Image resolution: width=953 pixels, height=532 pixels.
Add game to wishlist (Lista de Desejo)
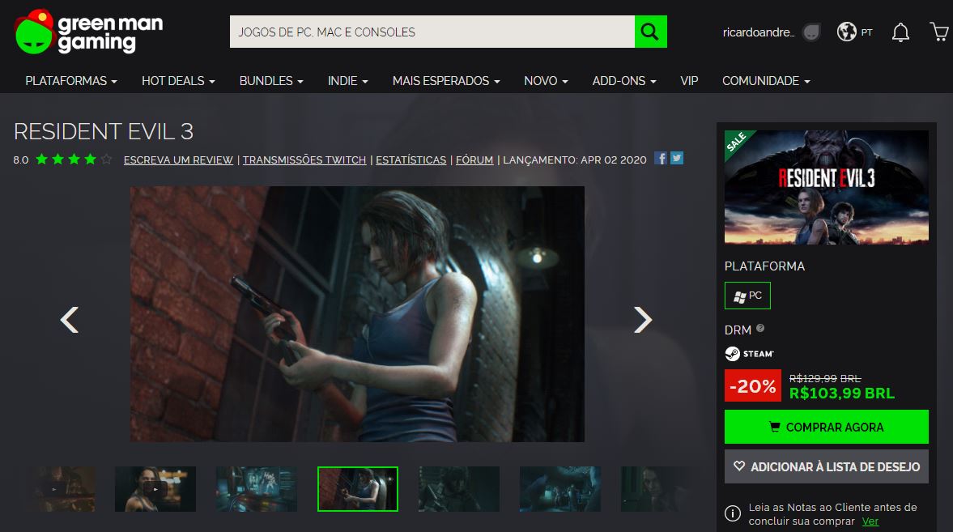pos(826,466)
